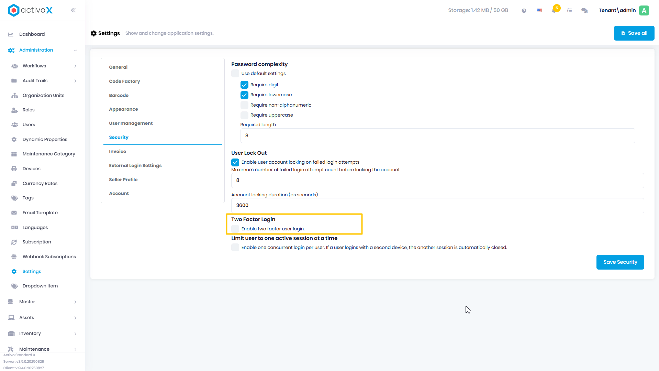Open the help question mark icon

coord(524,11)
